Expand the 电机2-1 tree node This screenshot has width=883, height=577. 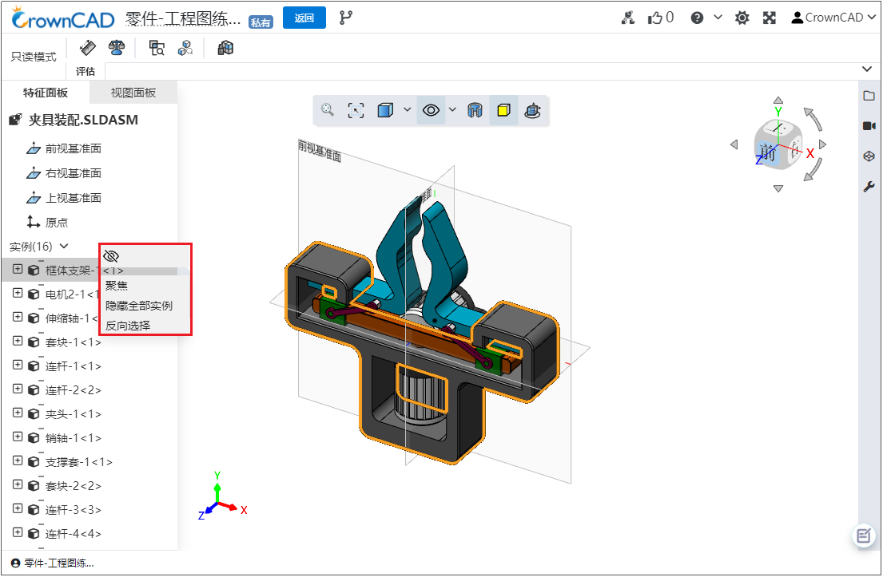[18, 293]
